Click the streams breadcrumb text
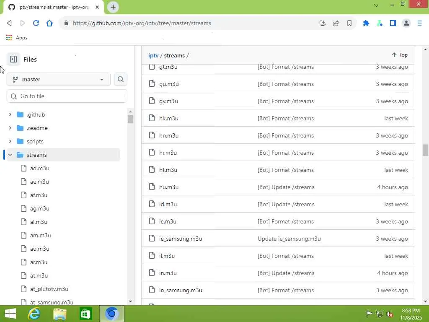 pos(174,56)
